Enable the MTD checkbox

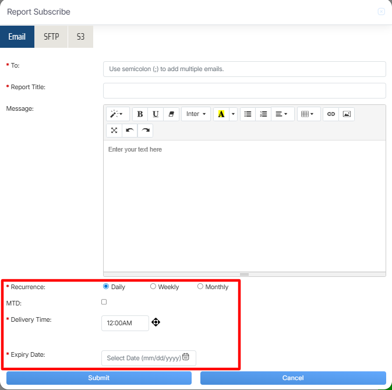pyautogui.click(x=104, y=302)
